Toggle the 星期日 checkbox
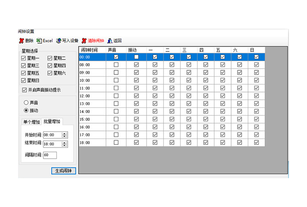This screenshot has width=307, height=207. click(24, 80)
